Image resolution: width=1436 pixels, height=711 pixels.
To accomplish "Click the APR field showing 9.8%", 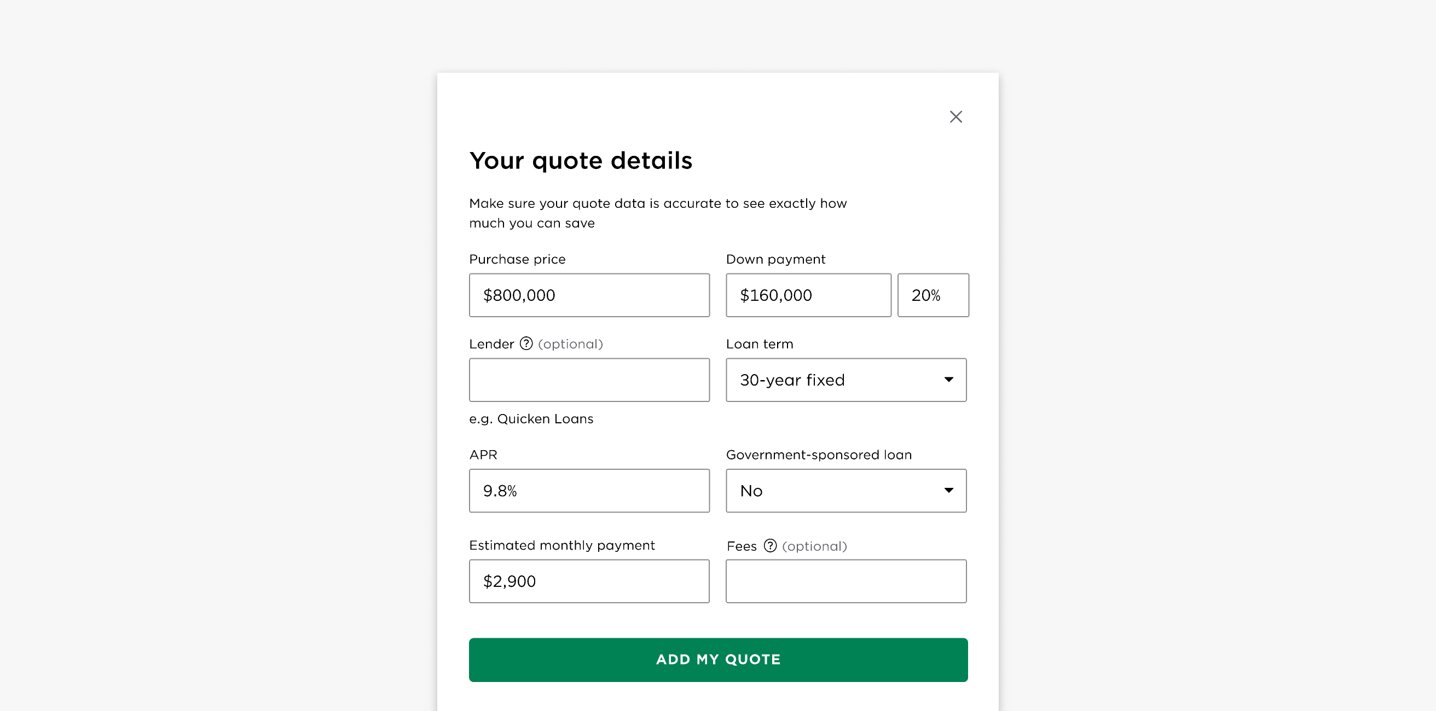I will 589,491.
